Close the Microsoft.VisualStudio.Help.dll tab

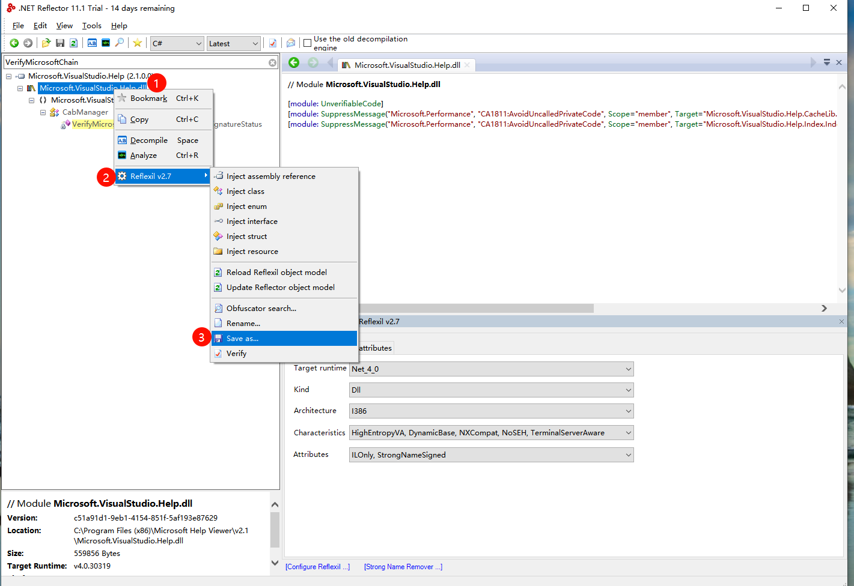click(467, 65)
